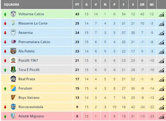Open the Pietramelara Calcio team link
Screen dimensions: 166x121
tap(34, 42)
